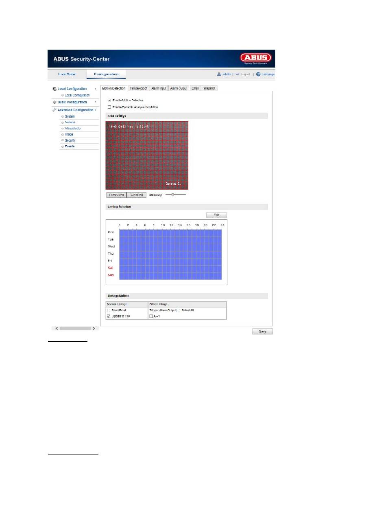Click the Local Configuration section icon
The width and height of the screenshot is (366, 518).
[x=54, y=89]
